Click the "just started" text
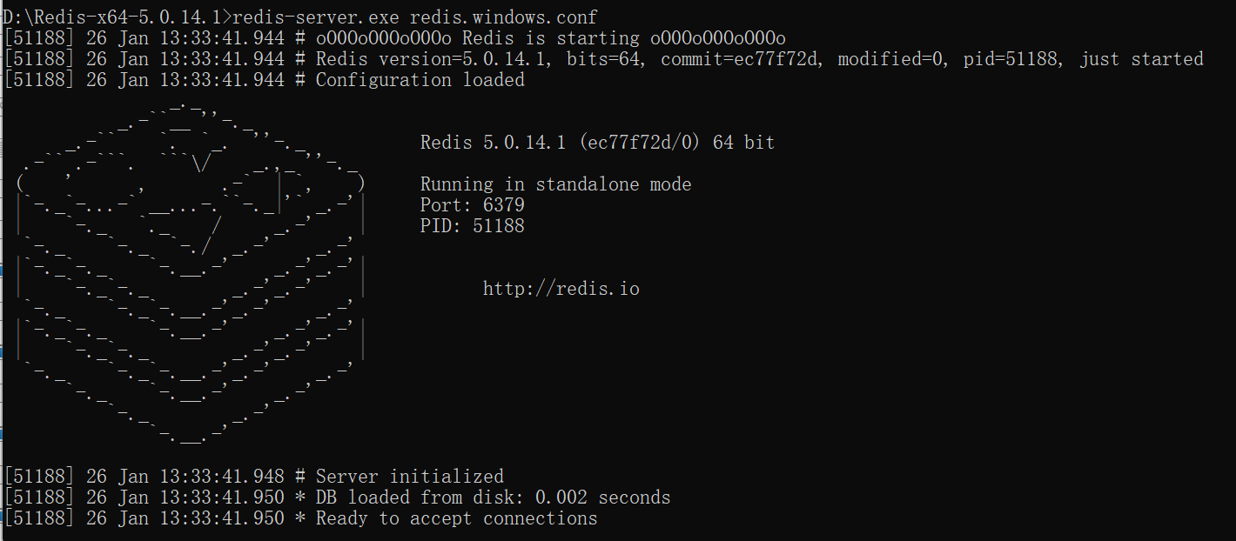Viewport: 1236px width, 541px height. [x=1141, y=59]
